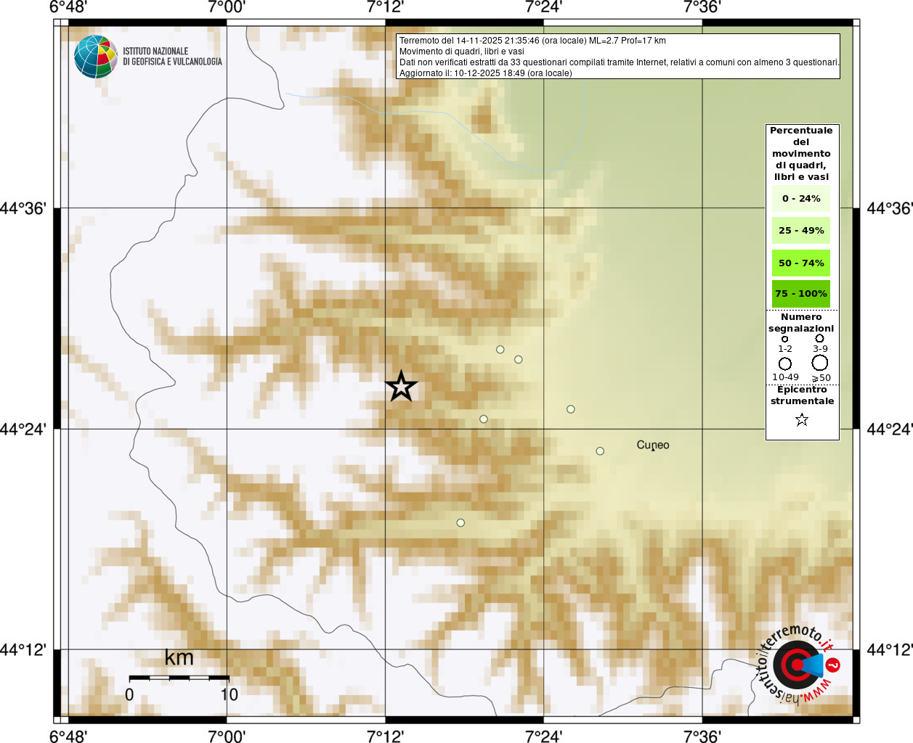Click the report circle nearest Cuneo label
913x743 pixels.
click(600, 451)
